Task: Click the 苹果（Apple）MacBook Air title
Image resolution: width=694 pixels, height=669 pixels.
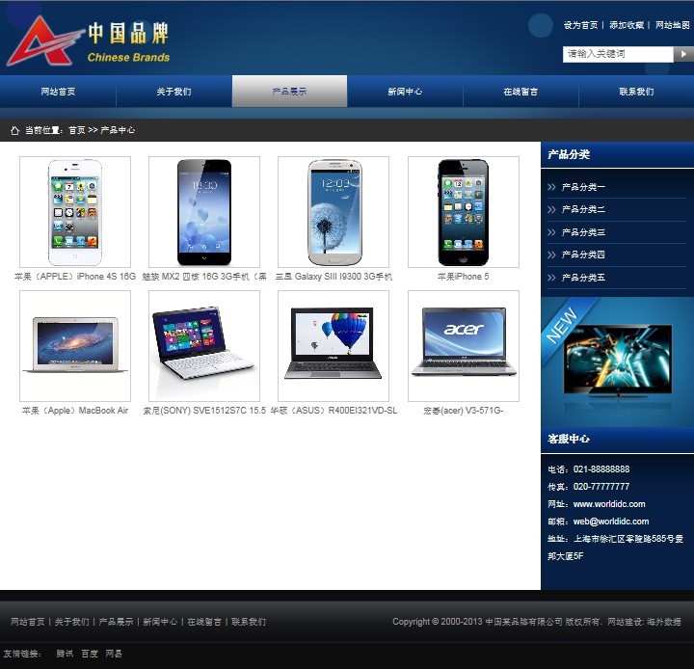Action: pyautogui.click(x=75, y=411)
